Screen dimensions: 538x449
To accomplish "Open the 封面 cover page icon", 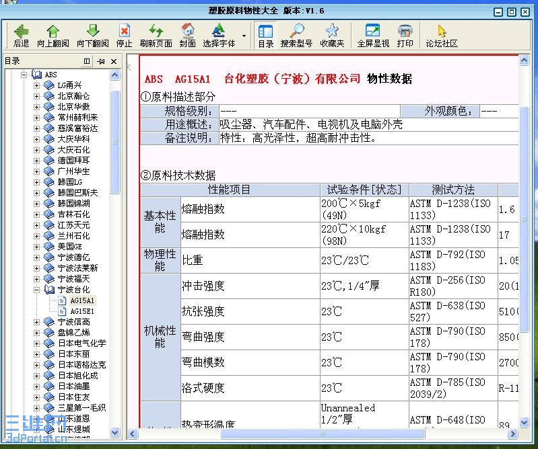I will [x=188, y=35].
